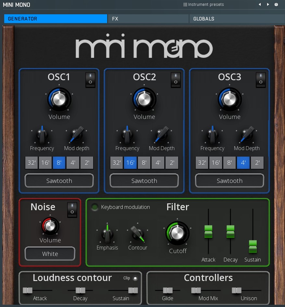The width and height of the screenshot is (285, 307).
Task: Click the Unison slider handle
Action: click(x=237, y=290)
